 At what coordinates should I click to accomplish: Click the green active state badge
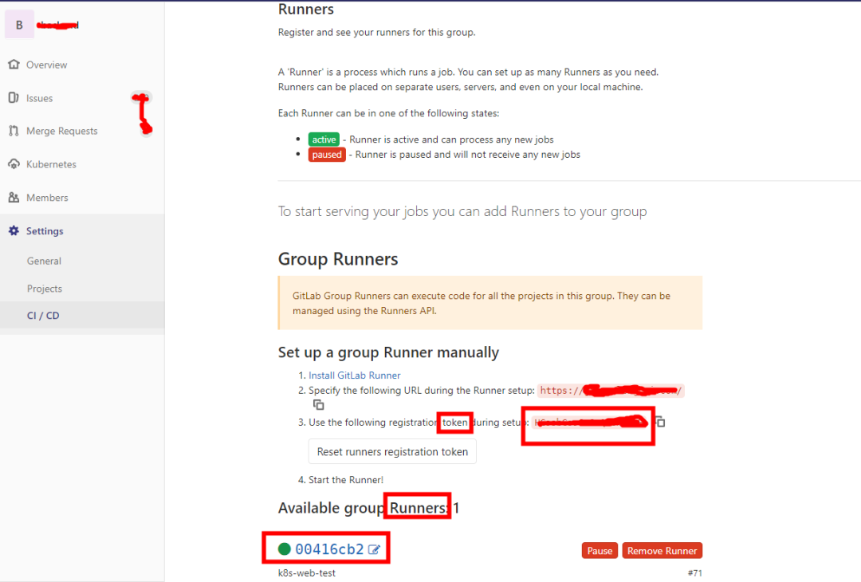click(x=324, y=140)
